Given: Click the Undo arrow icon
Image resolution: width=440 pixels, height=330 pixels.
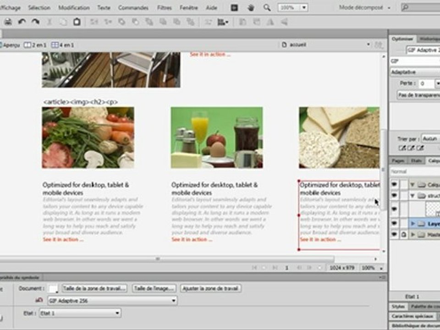Looking at the screenshot, I should [22, 22].
